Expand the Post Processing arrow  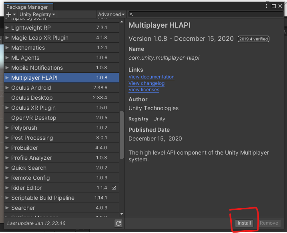click(7, 138)
